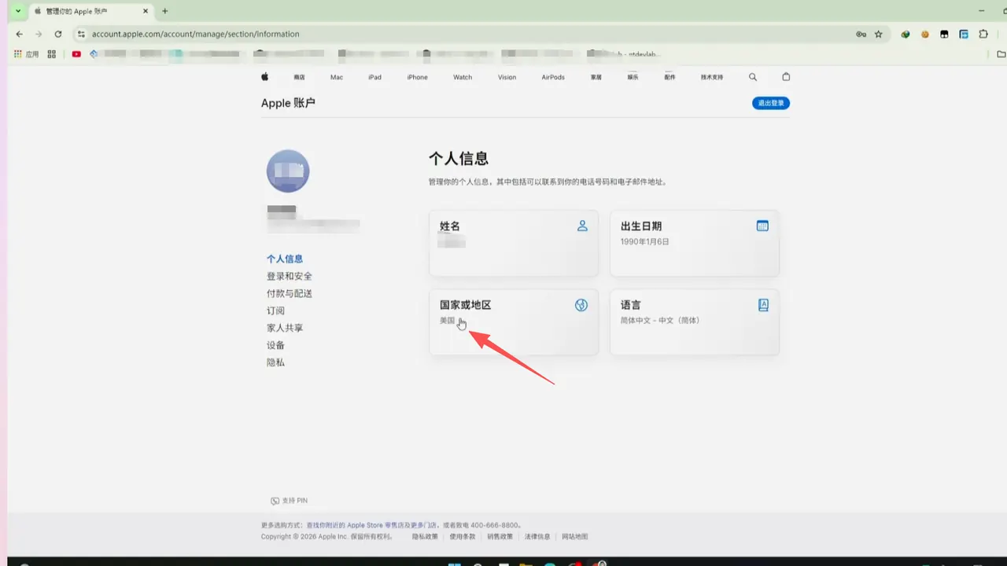Click the 简体中文 language value

(660, 321)
